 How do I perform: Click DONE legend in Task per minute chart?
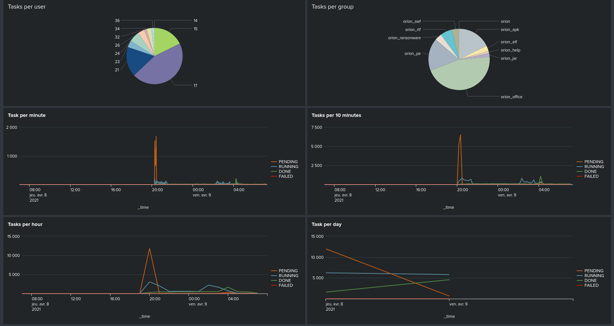coord(281,171)
